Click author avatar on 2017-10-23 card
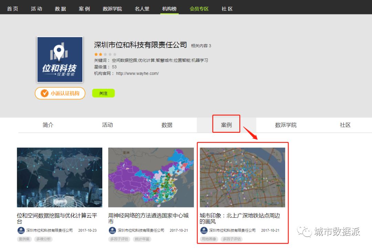This screenshot has height=248, width=372. click(21, 230)
